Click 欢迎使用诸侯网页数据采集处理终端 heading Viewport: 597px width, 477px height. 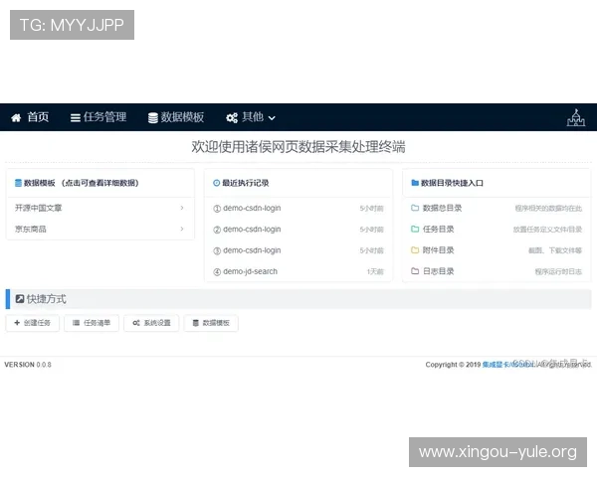point(298,147)
